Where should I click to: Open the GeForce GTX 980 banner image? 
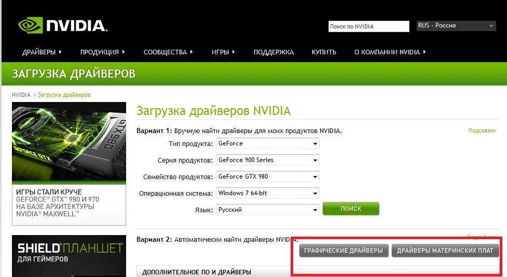pos(69,142)
